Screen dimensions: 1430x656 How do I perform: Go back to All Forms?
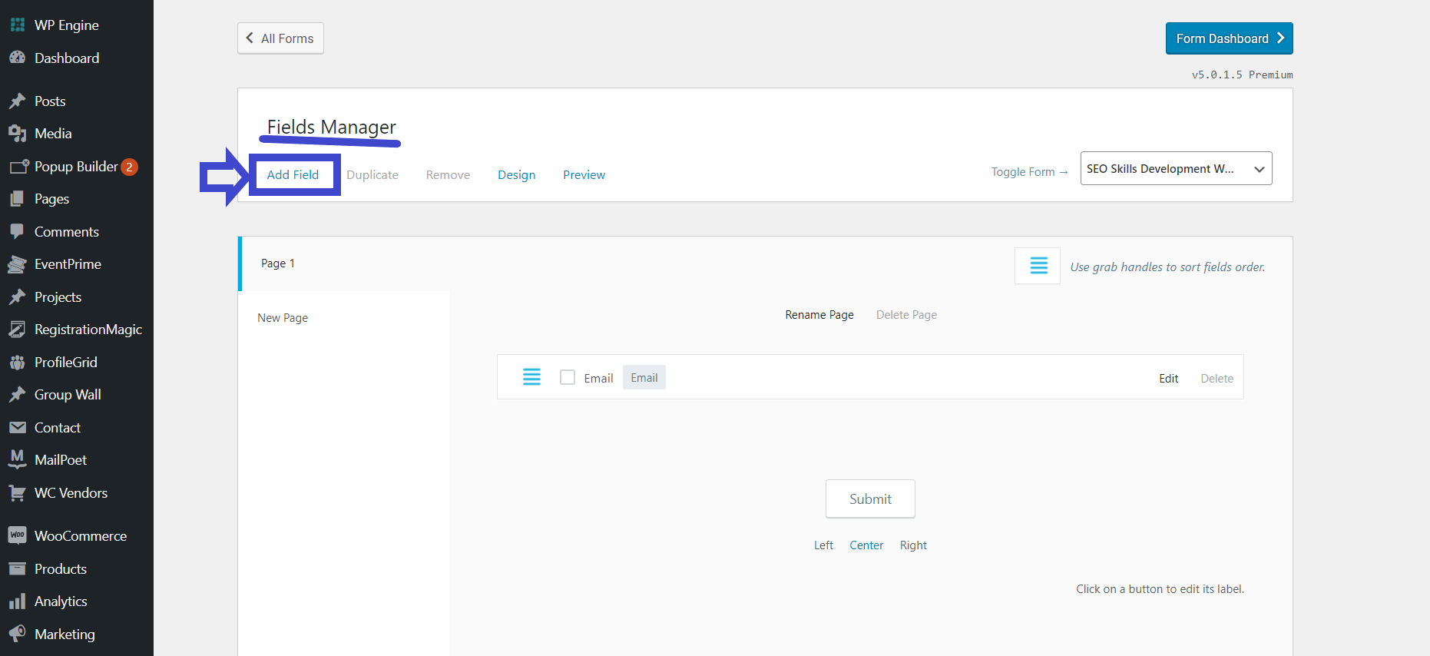(x=280, y=38)
